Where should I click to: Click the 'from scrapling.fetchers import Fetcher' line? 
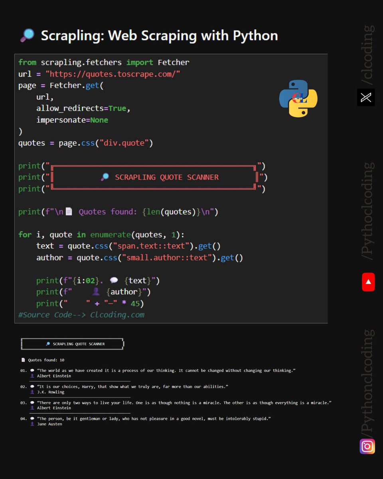click(x=104, y=62)
